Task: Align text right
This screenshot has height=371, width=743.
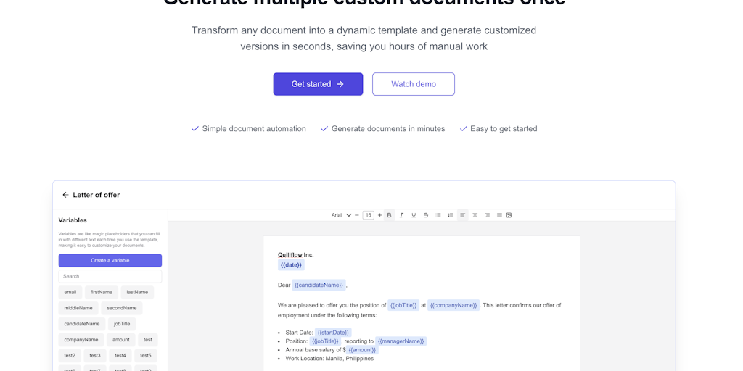Action: [x=487, y=215]
